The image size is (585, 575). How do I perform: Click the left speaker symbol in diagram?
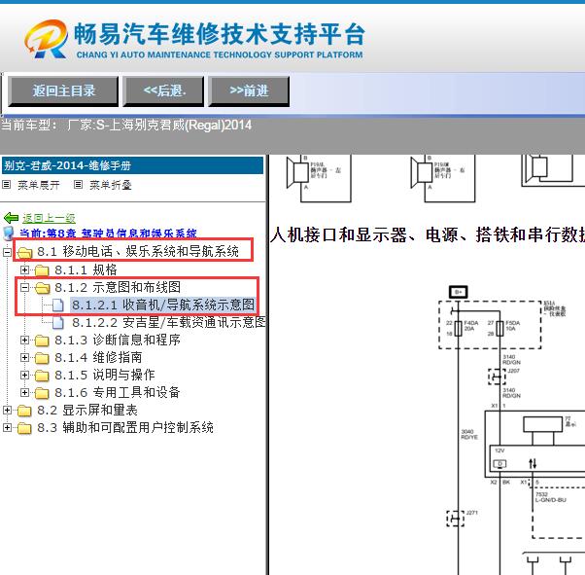point(297,172)
